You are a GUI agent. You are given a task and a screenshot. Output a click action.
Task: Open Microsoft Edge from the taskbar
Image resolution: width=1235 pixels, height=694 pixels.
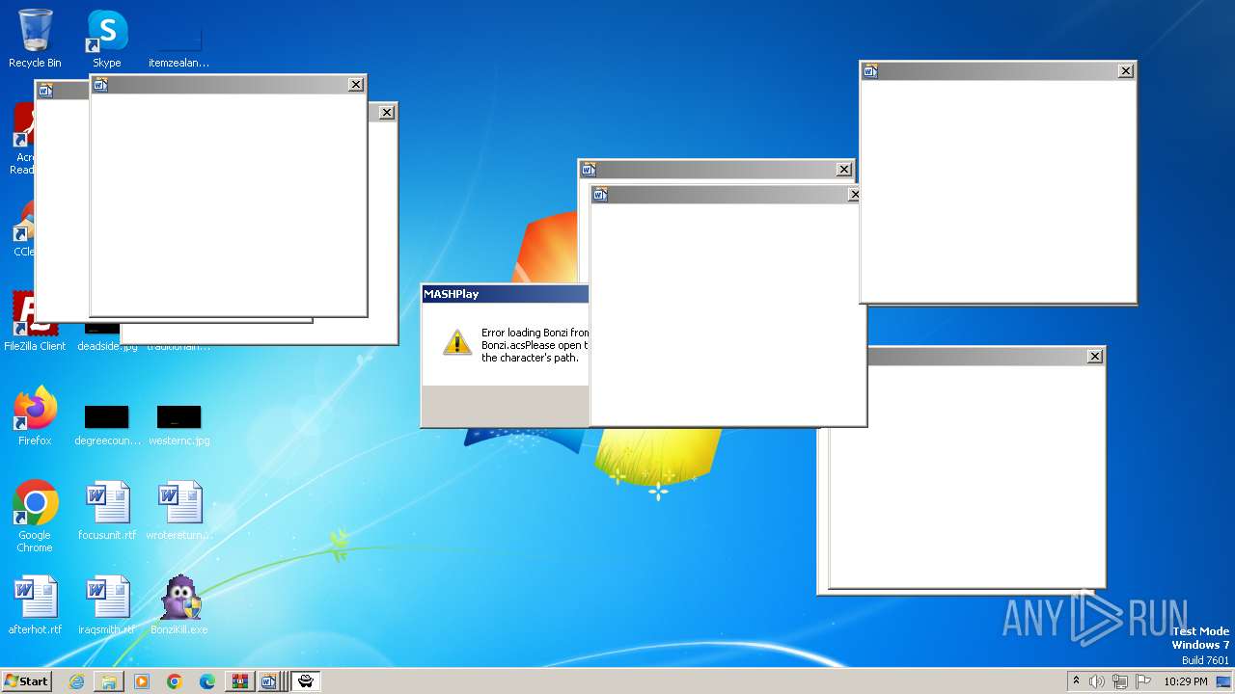click(x=207, y=681)
